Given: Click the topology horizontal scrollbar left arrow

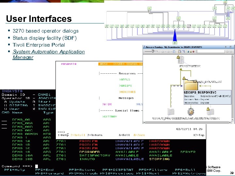Looking at the screenshot, I should coord(144,123).
